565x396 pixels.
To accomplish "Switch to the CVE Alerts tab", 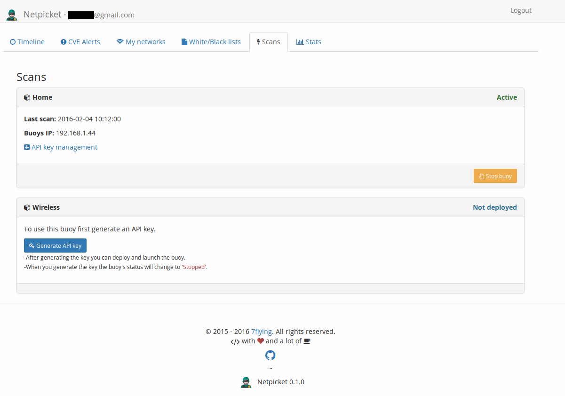I will [x=80, y=42].
